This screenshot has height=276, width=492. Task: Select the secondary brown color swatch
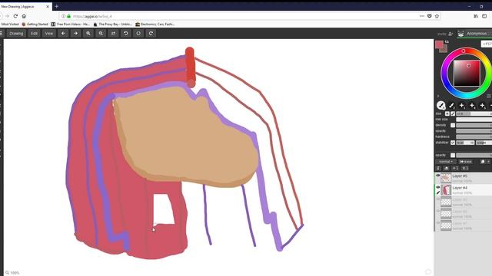pos(444,49)
